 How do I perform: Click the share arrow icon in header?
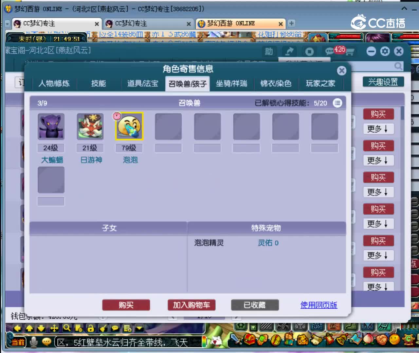[x=289, y=51]
